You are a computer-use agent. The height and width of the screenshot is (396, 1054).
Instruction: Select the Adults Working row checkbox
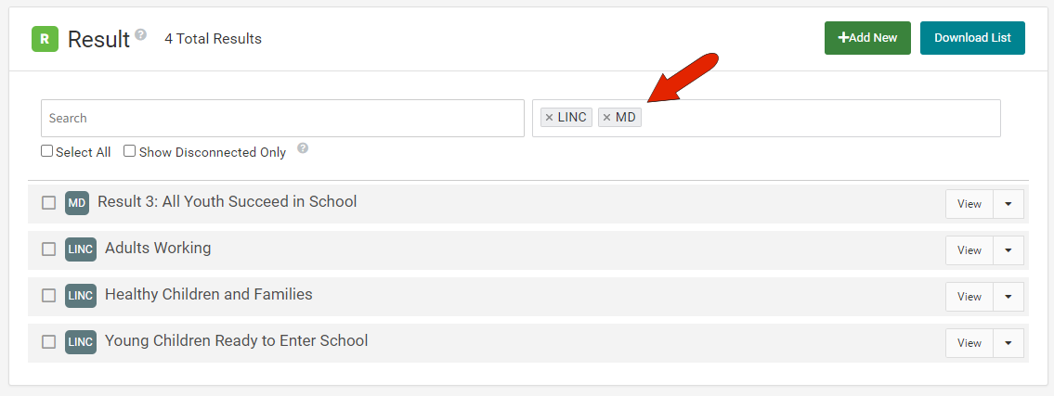coord(49,249)
